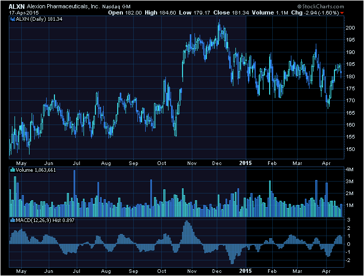Screen dimensions: 364x276
Task: Click the highest MACD histogram peak before Nov
Action: (187, 232)
